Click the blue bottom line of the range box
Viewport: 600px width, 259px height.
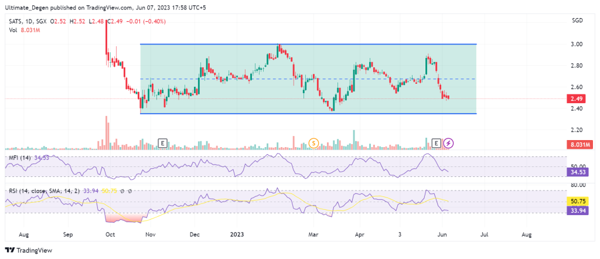coord(308,114)
